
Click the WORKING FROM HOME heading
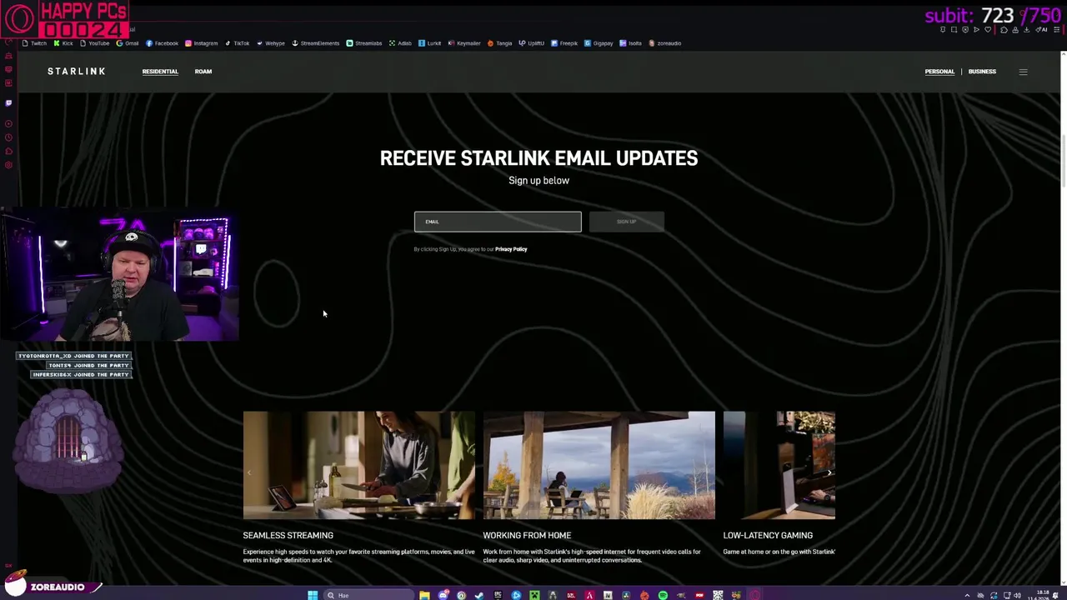[527, 536]
